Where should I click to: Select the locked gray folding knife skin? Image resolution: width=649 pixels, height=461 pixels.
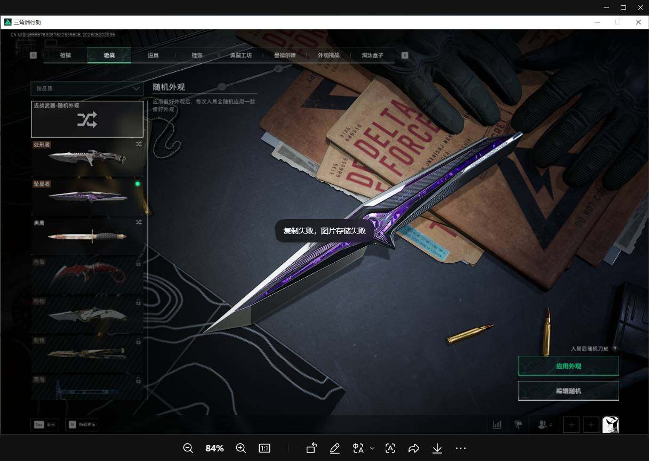pyautogui.click(x=87, y=314)
